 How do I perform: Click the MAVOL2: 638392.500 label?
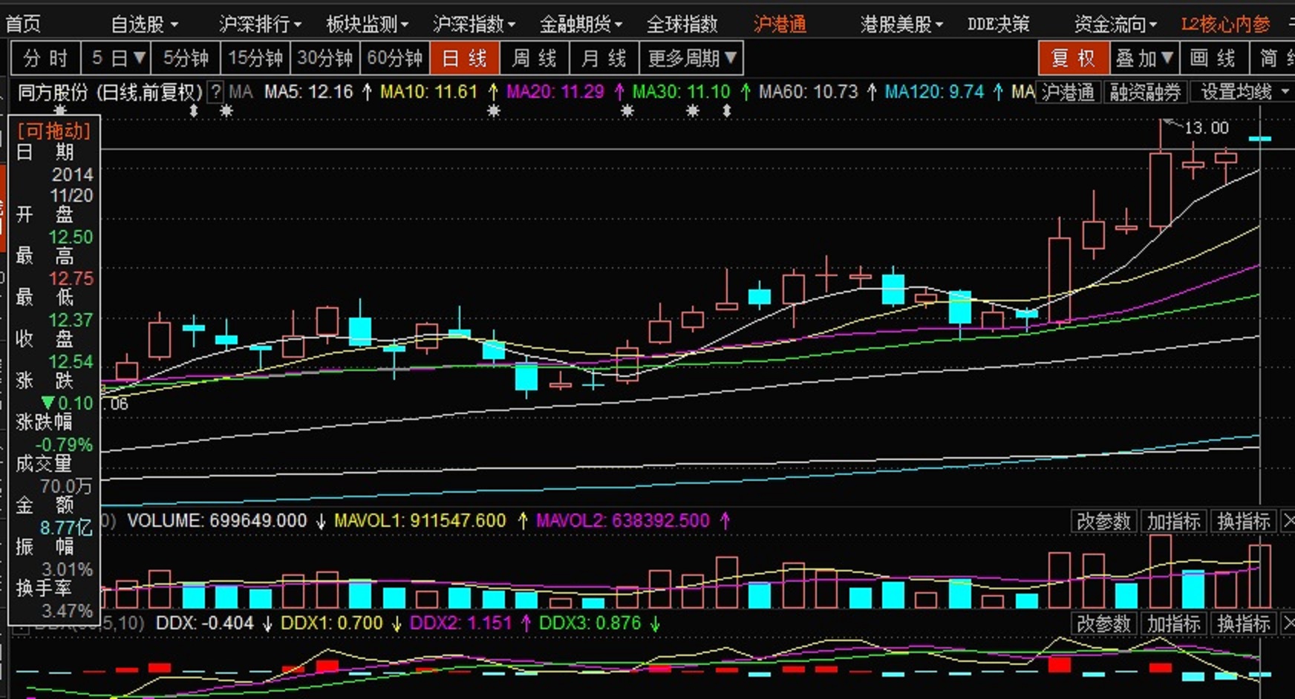622,520
